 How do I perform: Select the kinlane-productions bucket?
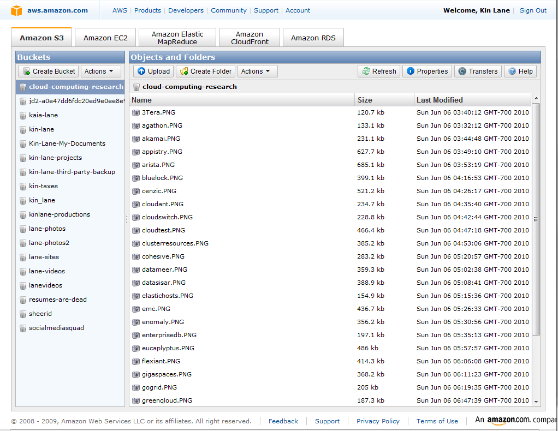70,214
